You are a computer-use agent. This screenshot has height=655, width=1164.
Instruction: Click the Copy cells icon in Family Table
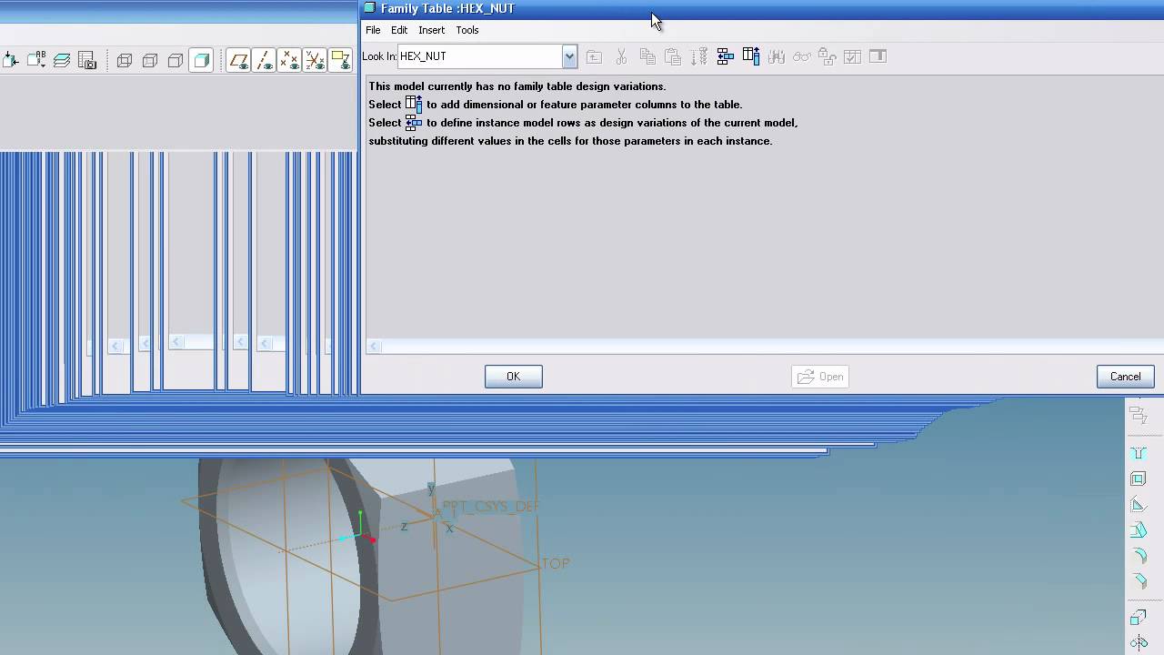(x=647, y=56)
